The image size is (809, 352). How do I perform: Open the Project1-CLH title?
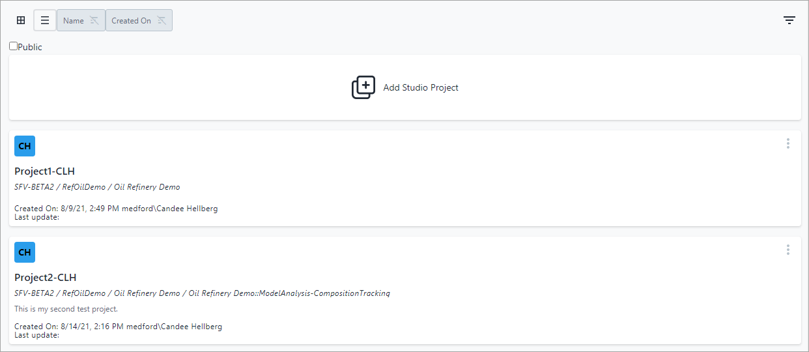click(44, 171)
